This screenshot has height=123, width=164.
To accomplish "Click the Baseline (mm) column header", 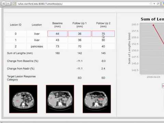I will click(57, 25).
